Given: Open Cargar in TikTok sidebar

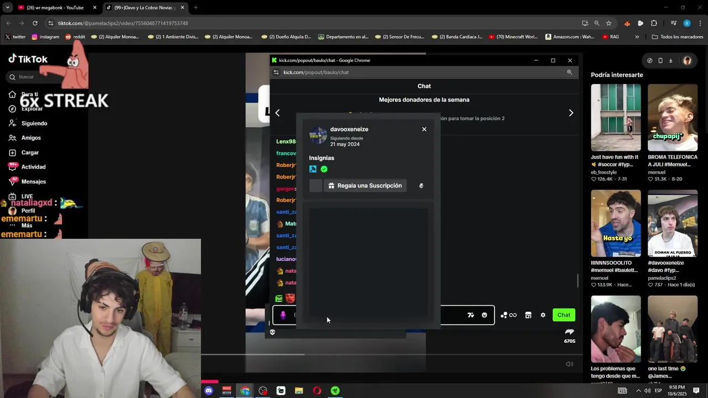Looking at the screenshot, I should [24, 153].
